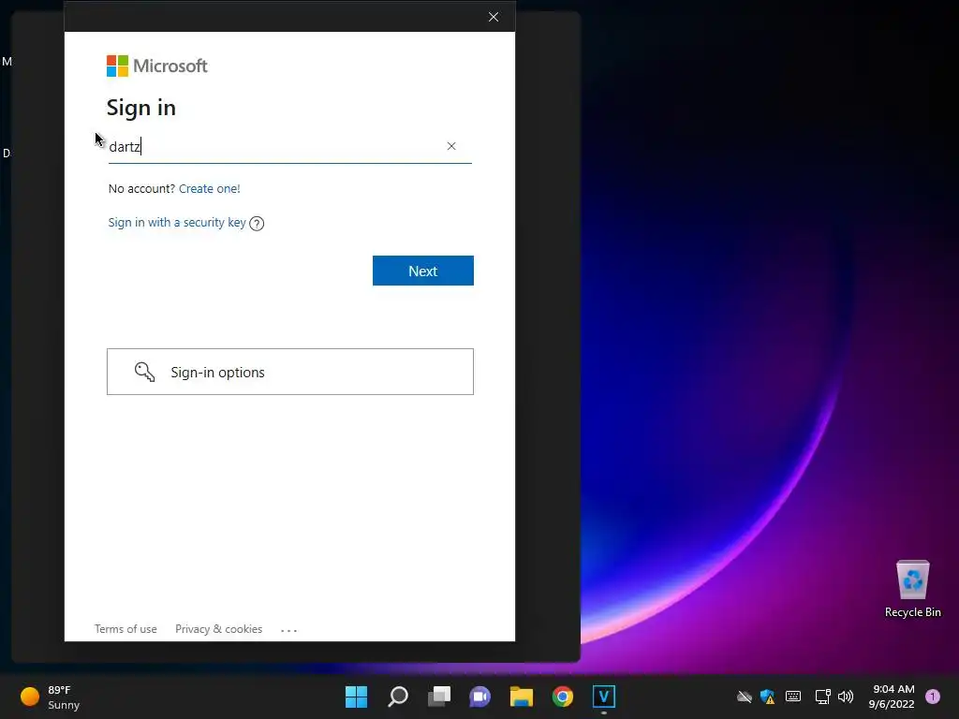Open the Recycle Bin desktop icon
Viewport: 959px width, 719px height.
(912, 589)
